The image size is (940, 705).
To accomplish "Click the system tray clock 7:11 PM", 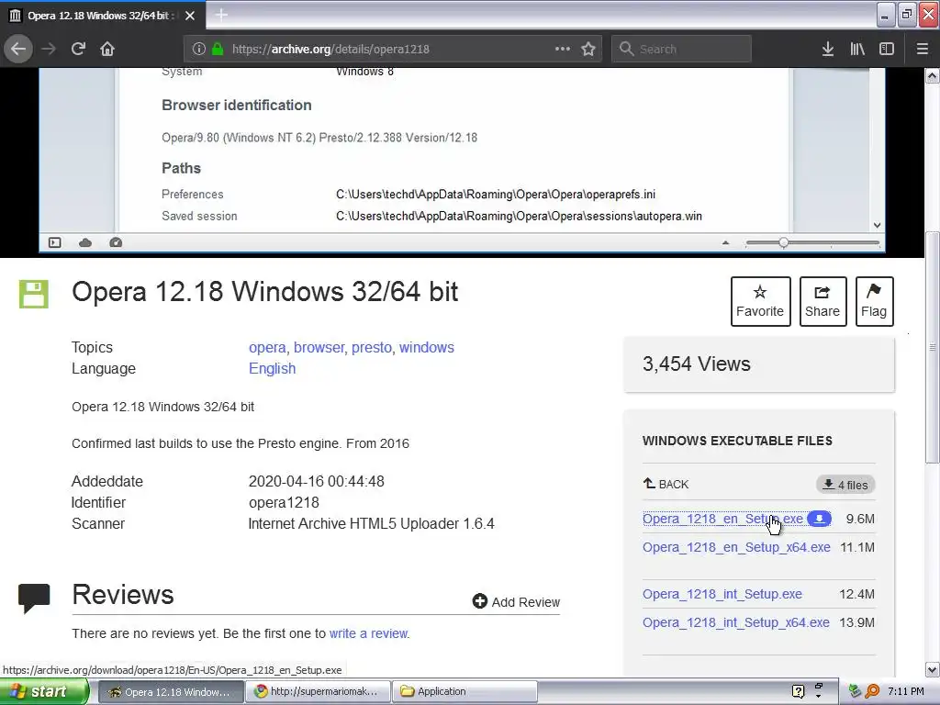I will (906, 692).
